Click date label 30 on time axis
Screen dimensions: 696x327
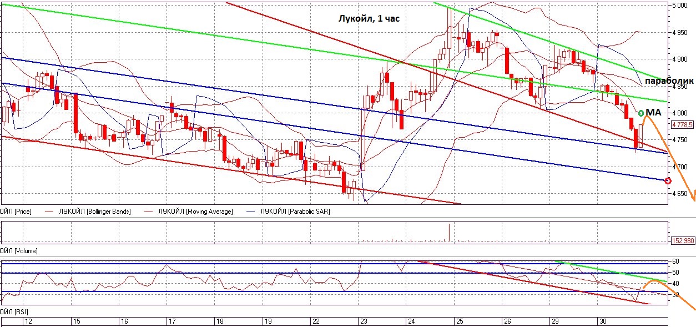click(602, 321)
